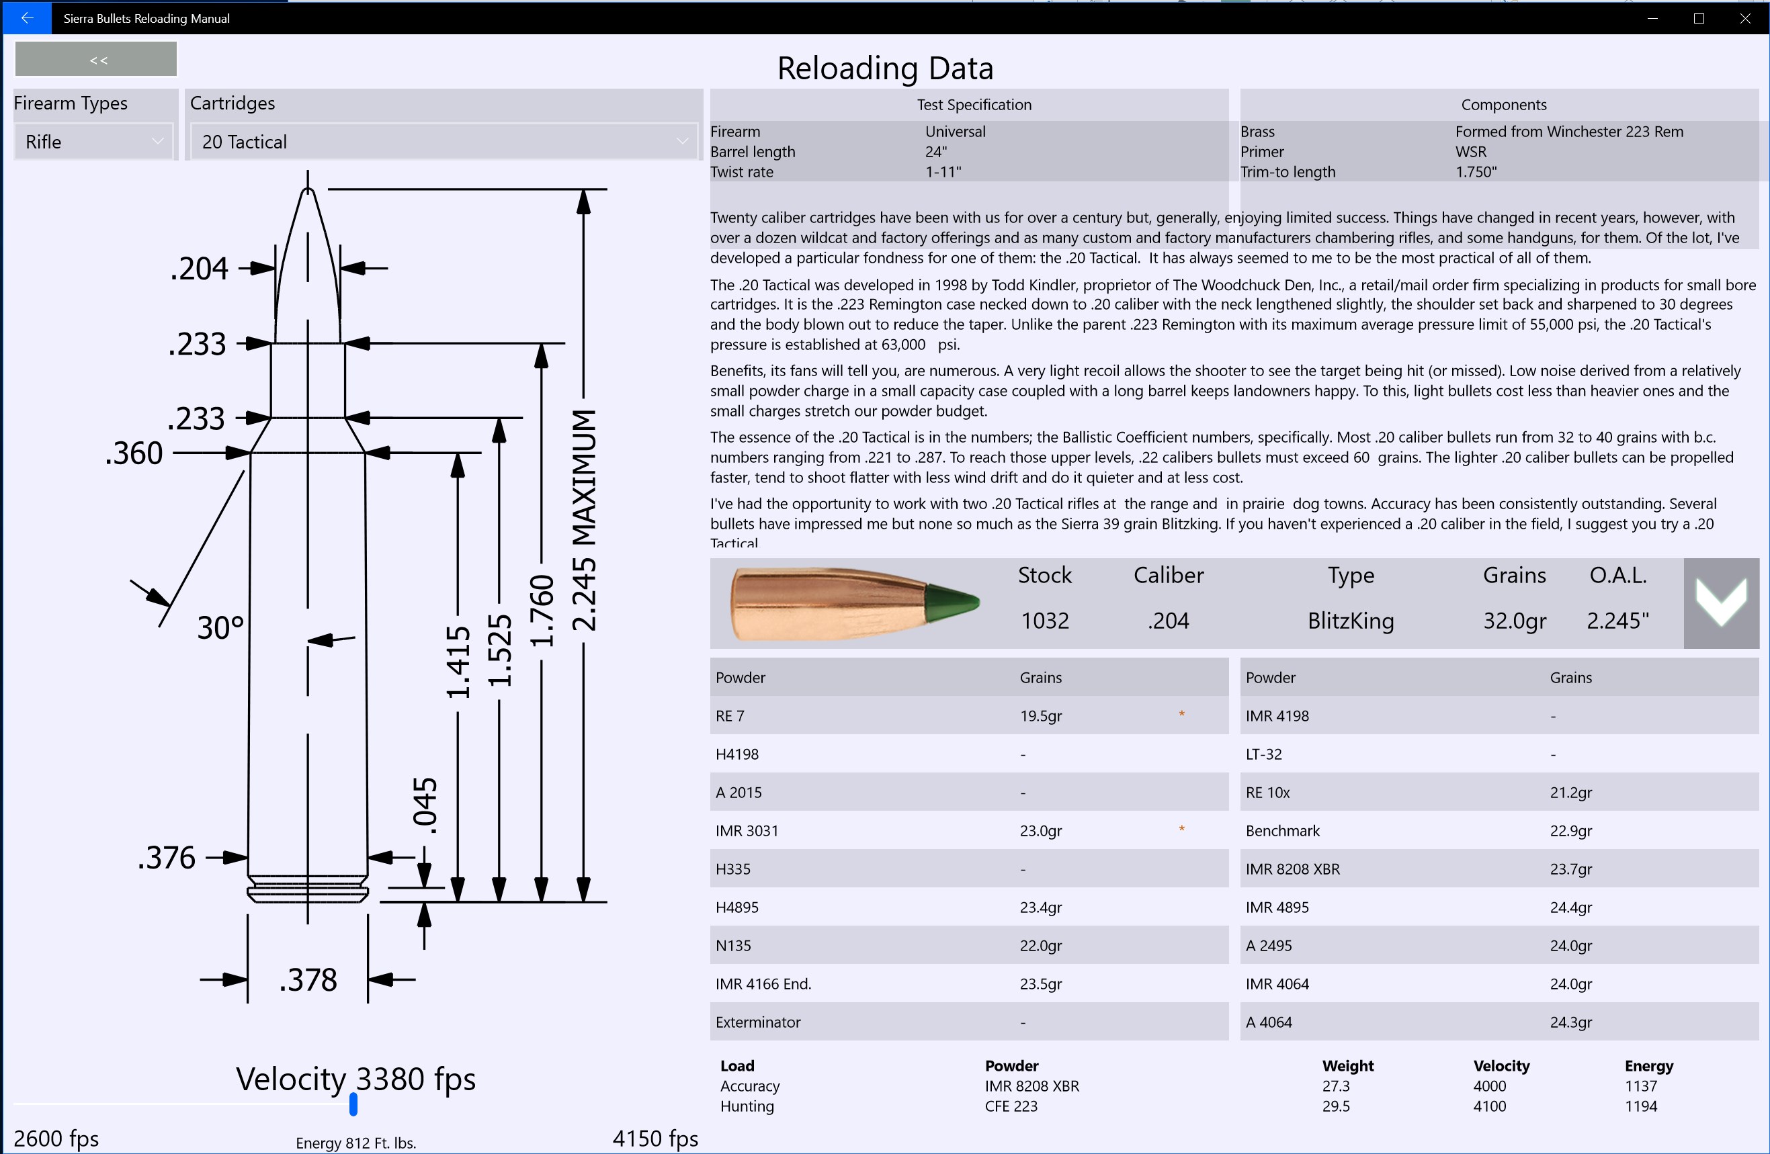This screenshot has width=1770, height=1154.
Task: Select the IMR 8208 XBR powder row
Action: tap(1499, 869)
